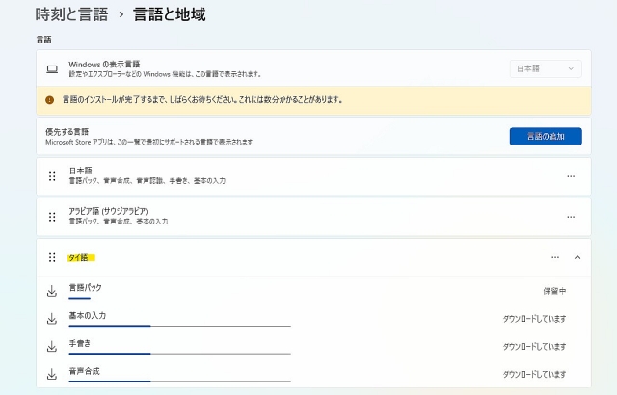Go back to 時刻と言語 breadcrumb
Image resolution: width=617 pixels, height=395 pixels.
(71, 14)
